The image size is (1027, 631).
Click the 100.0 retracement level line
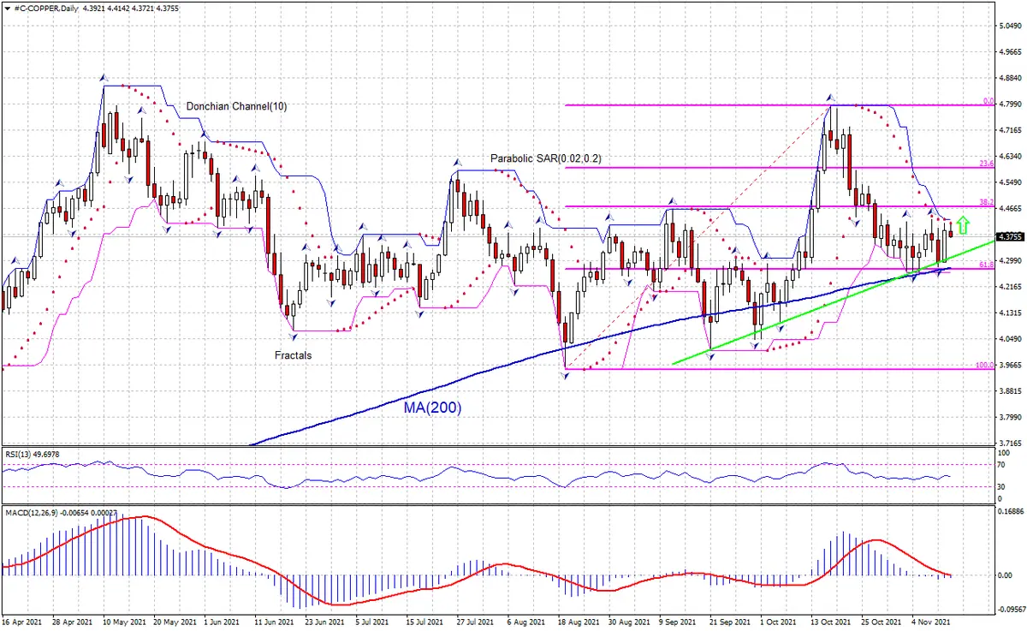coord(770,368)
